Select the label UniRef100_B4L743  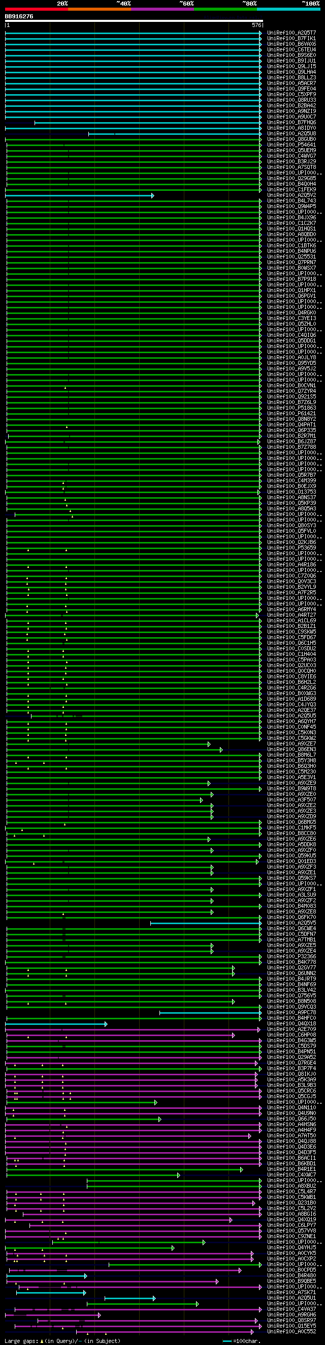point(291,201)
